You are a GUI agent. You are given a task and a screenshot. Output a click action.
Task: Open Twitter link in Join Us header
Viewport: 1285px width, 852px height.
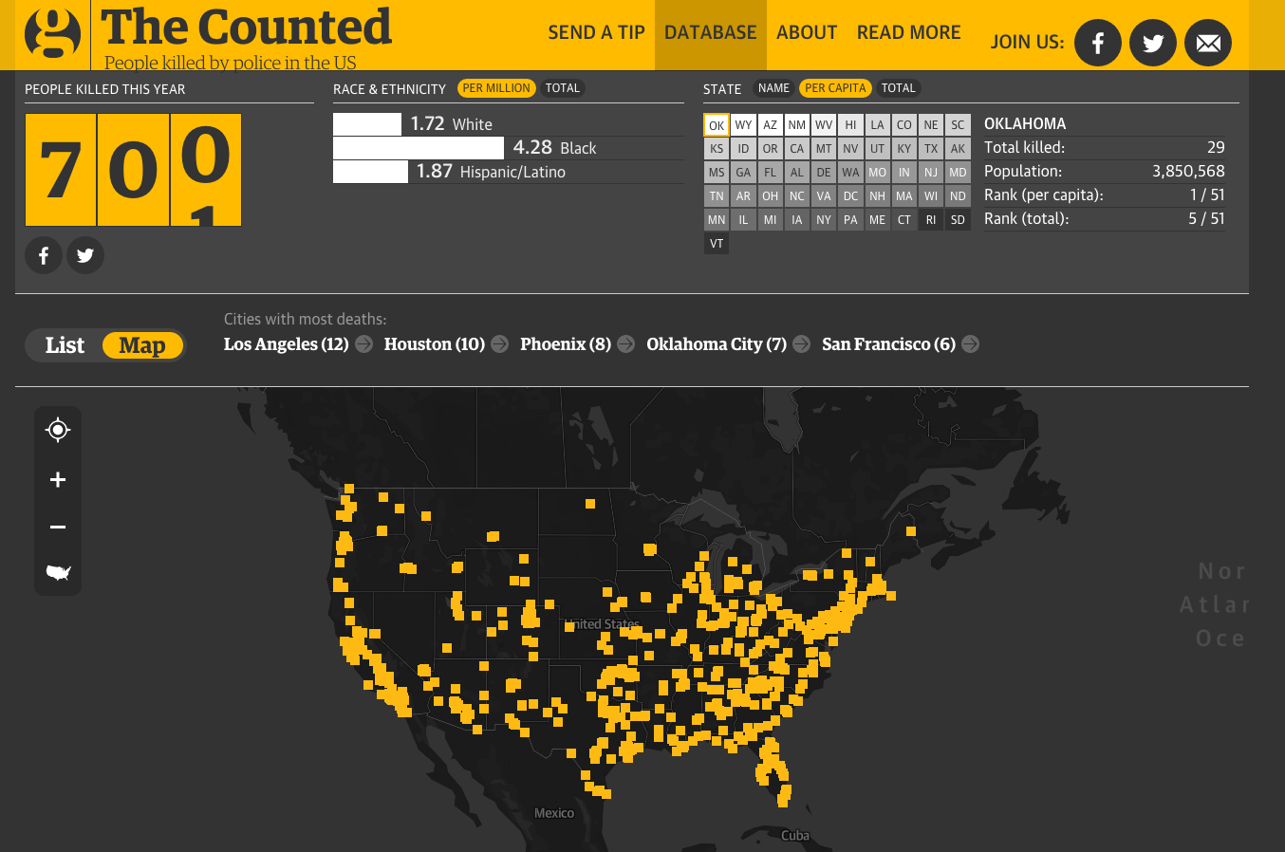1153,43
